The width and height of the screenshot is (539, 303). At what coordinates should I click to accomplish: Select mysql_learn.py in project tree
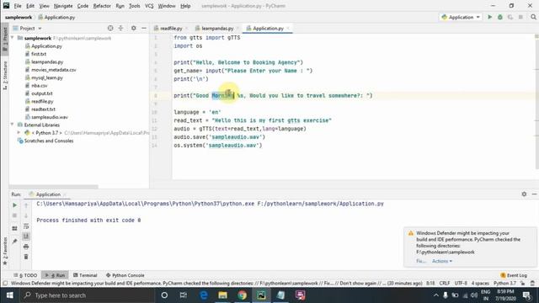pyautogui.click(x=47, y=77)
